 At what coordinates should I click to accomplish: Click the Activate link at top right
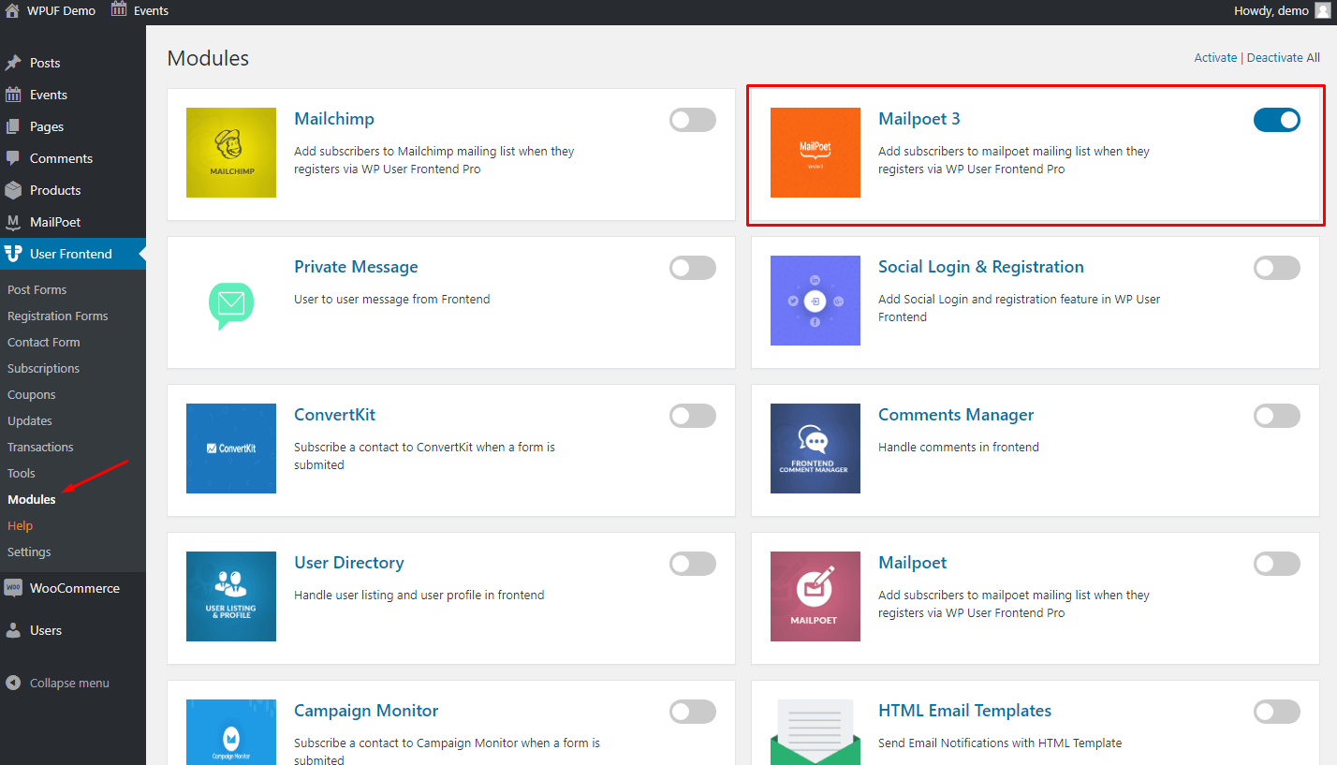pyautogui.click(x=1215, y=57)
